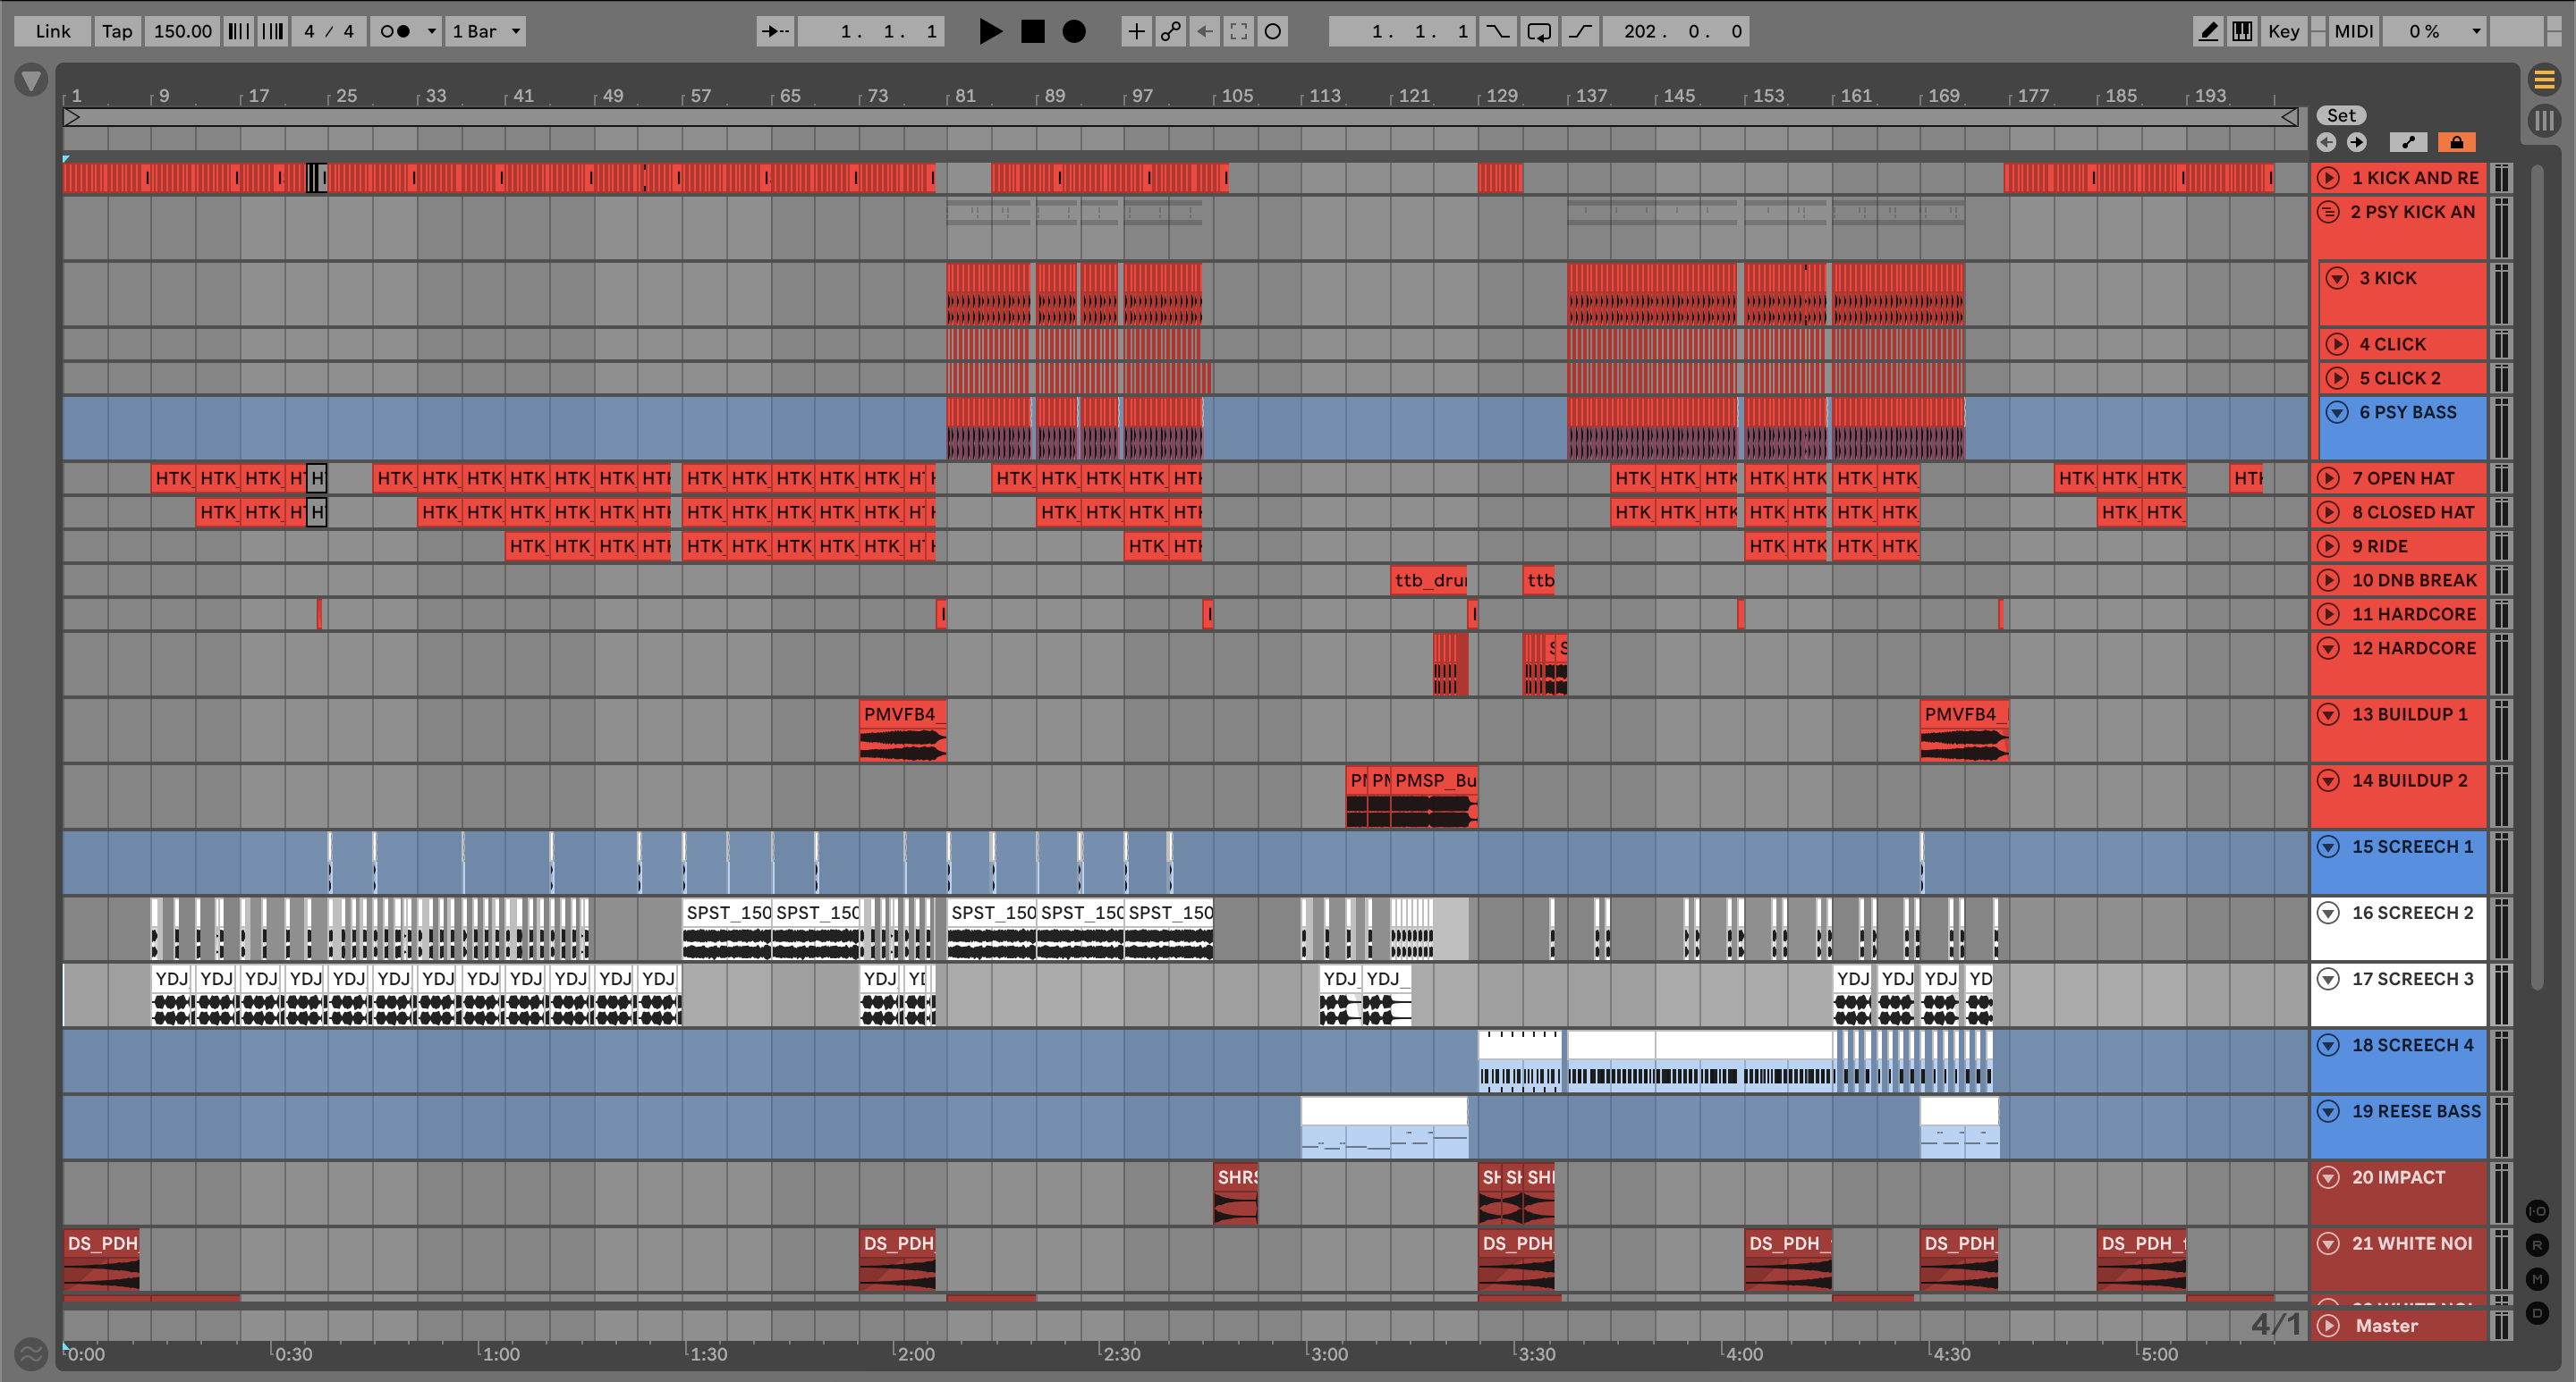Fold the 3 KICK track
Screen dimensions: 2576x1382
pos(2337,278)
